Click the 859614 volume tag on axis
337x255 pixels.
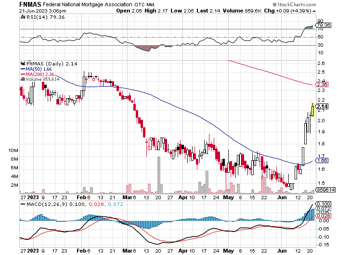[x=325, y=190]
